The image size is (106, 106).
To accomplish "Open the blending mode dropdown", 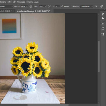I will [6, 6].
